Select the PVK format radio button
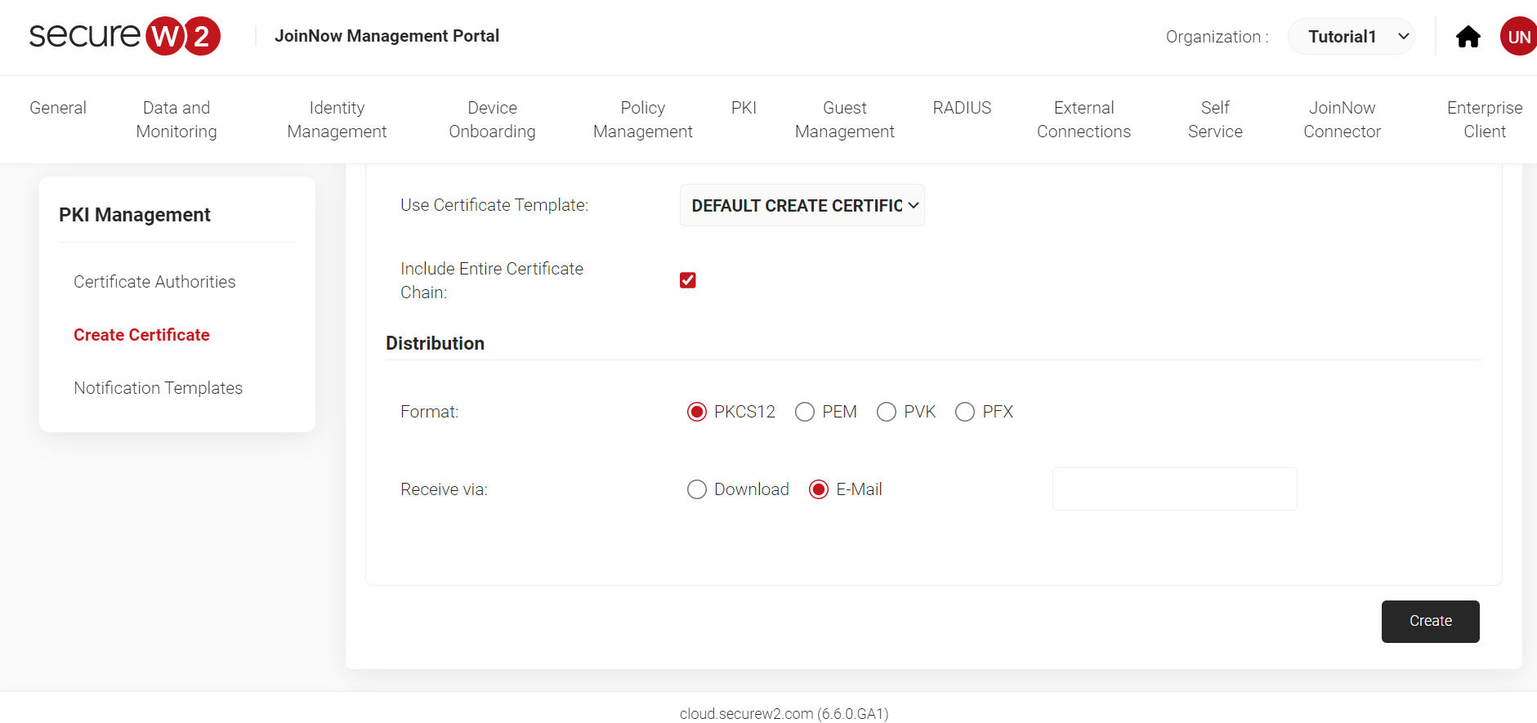This screenshot has width=1537, height=723. [887, 412]
